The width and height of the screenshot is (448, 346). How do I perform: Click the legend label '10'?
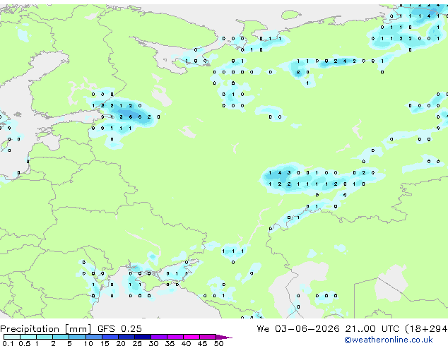pyautogui.click(x=88, y=343)
